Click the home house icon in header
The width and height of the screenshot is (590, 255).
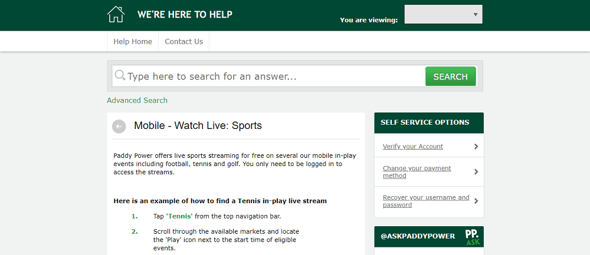pyautogui.click(x=116, y=15)
